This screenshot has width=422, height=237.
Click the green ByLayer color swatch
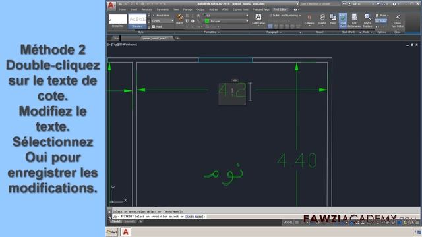pyautogui.click(x=206, y=21)
